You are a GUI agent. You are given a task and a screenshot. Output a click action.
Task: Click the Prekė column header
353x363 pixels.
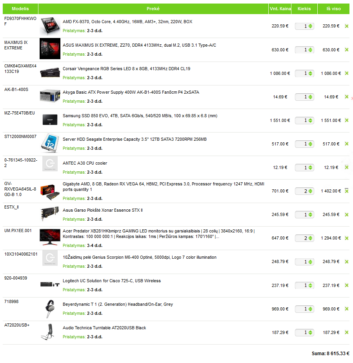coord(153,9)
